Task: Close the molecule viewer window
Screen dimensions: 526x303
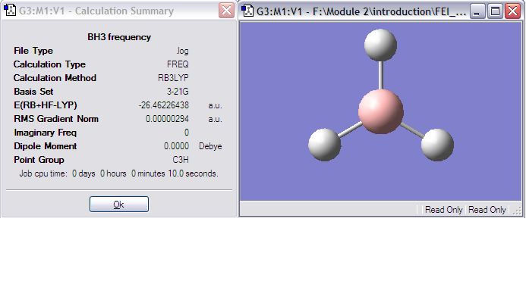Action: [513, 11]
